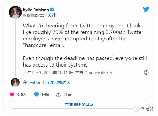Click the 回复 reply label
Screen dimensions: 158x116
46,95
